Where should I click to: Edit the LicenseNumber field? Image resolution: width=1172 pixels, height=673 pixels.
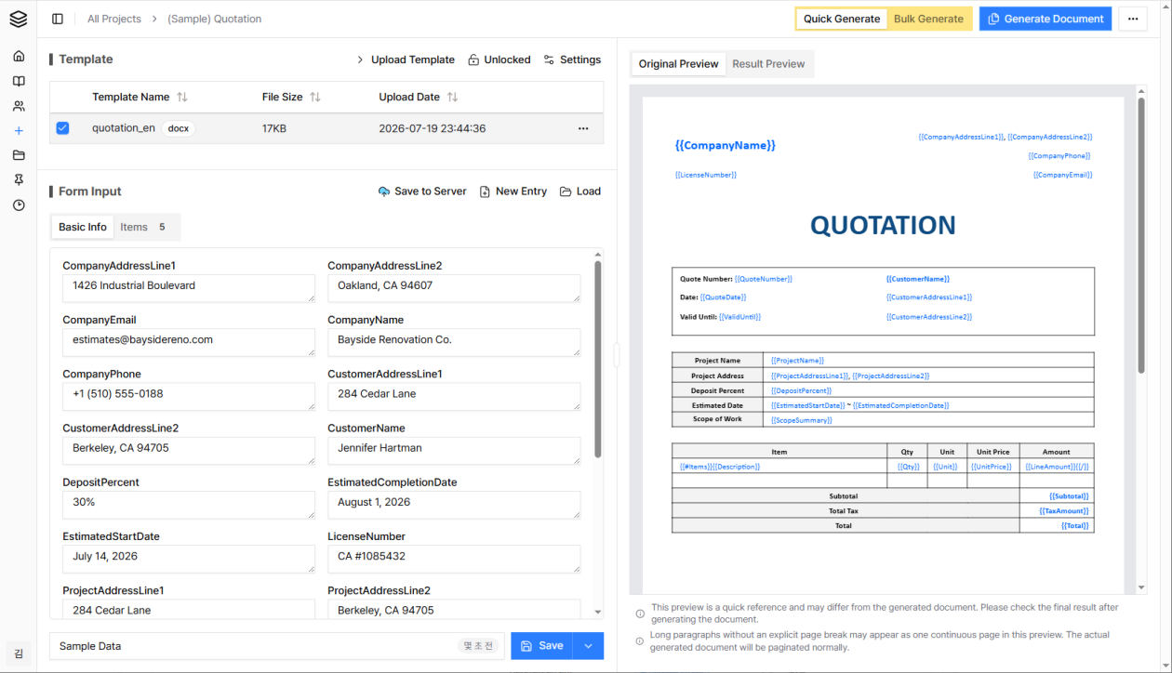coord(454,559)
